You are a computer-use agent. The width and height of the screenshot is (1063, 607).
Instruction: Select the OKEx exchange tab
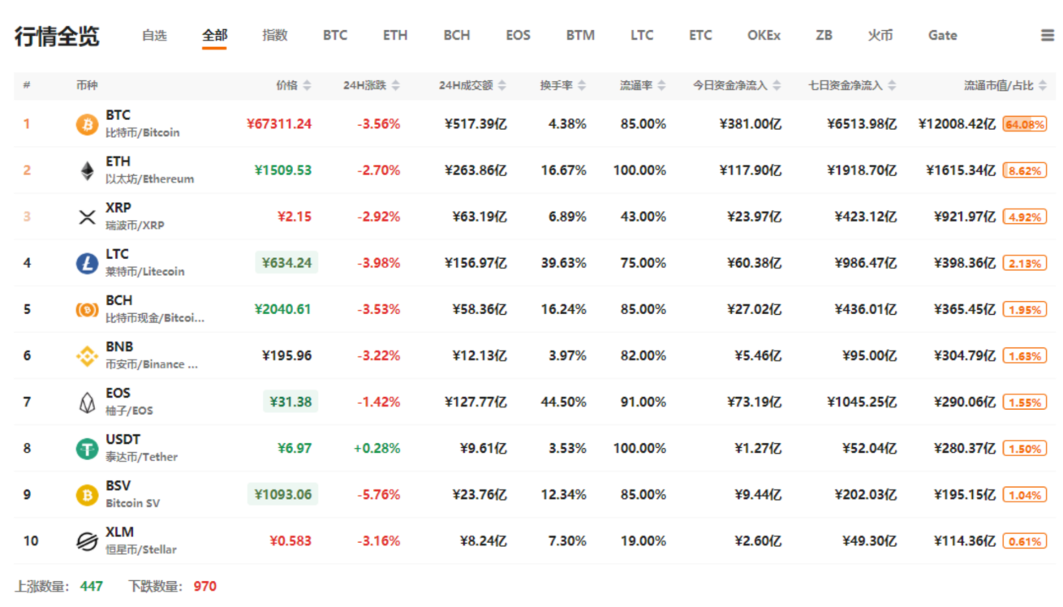(764, 36)
